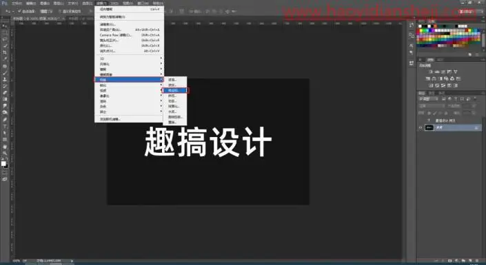Expand the 渲染 filter submenu
486x265 pixels.
129,101
